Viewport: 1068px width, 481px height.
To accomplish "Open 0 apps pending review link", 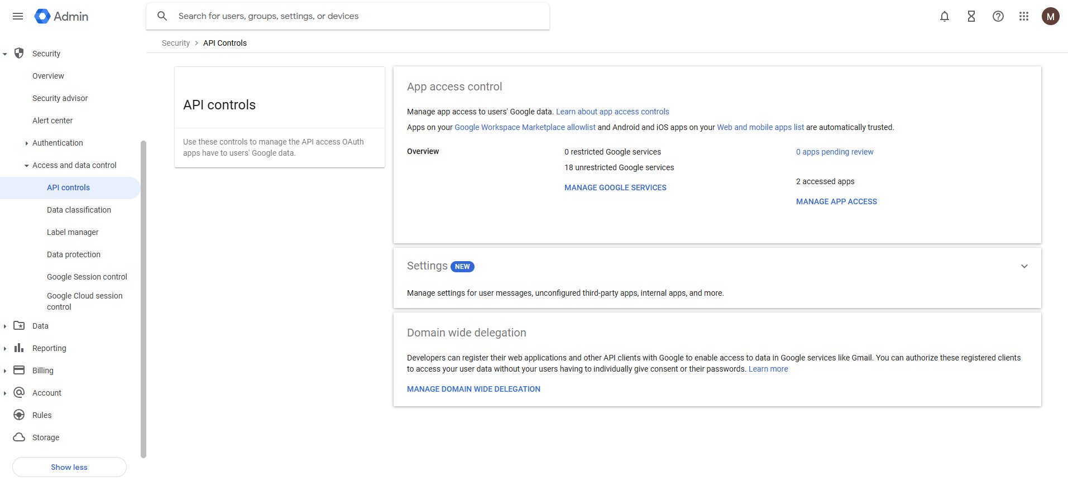I will pos(835,152).
